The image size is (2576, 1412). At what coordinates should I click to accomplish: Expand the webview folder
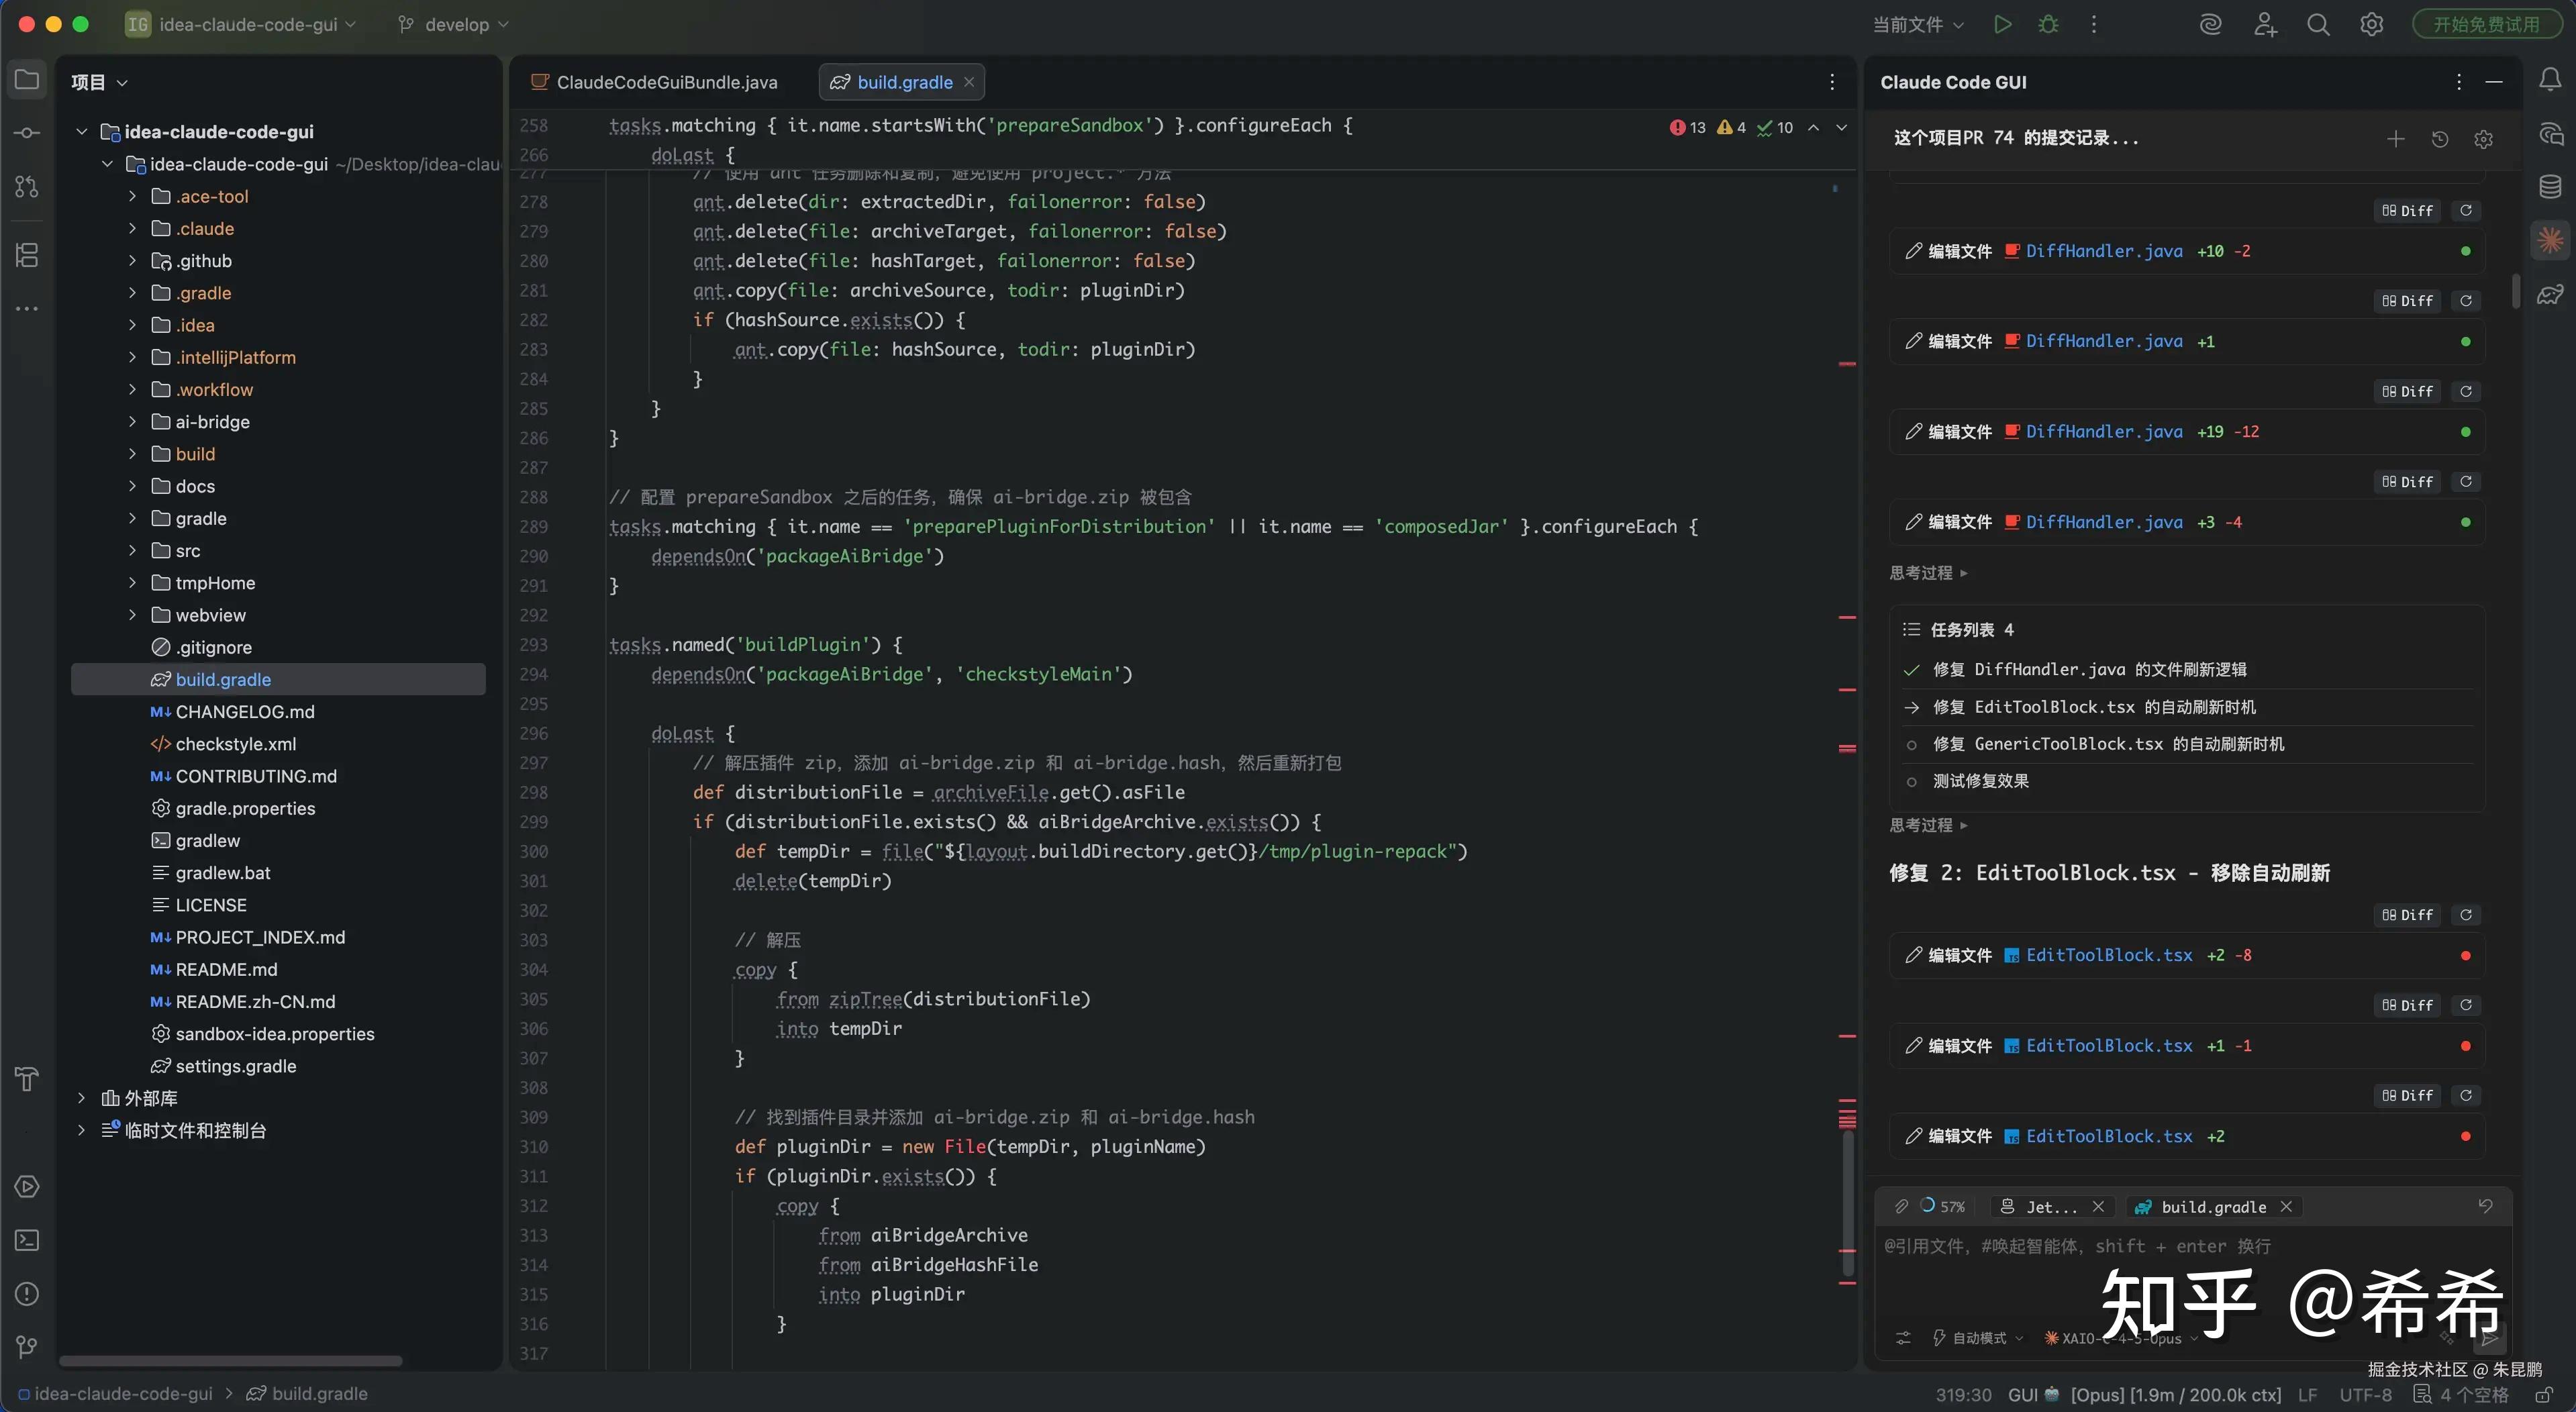point(132,615)
